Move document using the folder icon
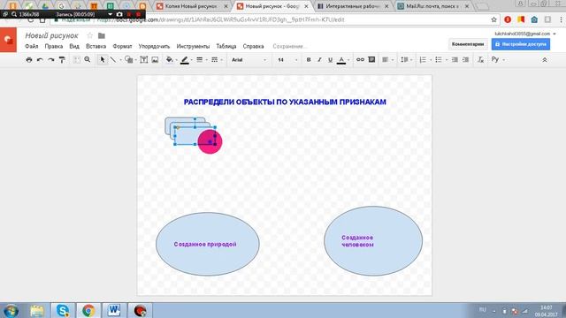The width and height of the screenshot is (566, 318). click(x=102, y=35)
